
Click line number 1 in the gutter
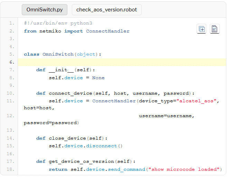[x=12, y=23]
